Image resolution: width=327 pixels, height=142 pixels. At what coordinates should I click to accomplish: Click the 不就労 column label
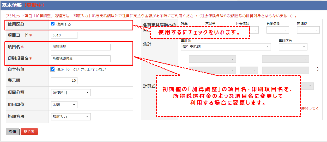pyautogui.click(x=210, y=24)
